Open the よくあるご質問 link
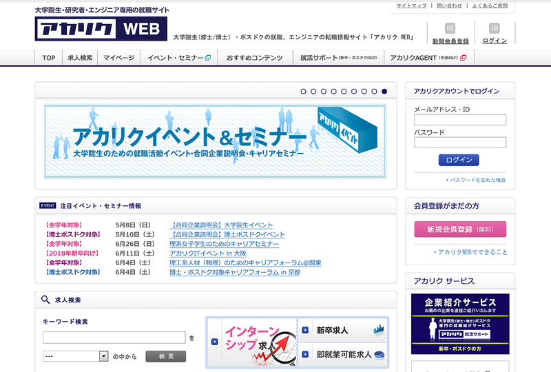The image size is (551, 372). 490,6
